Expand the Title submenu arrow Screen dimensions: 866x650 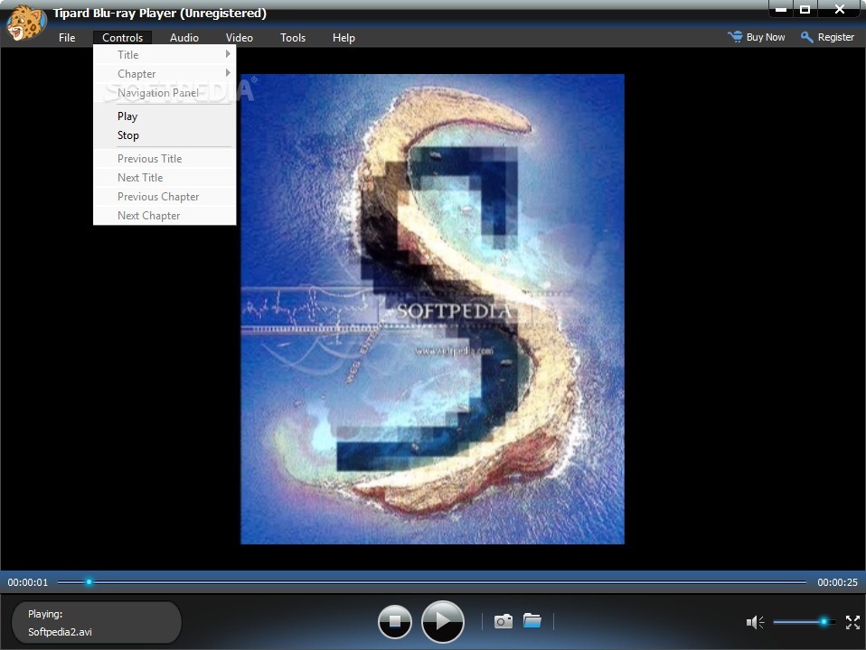tap(228, 54)
